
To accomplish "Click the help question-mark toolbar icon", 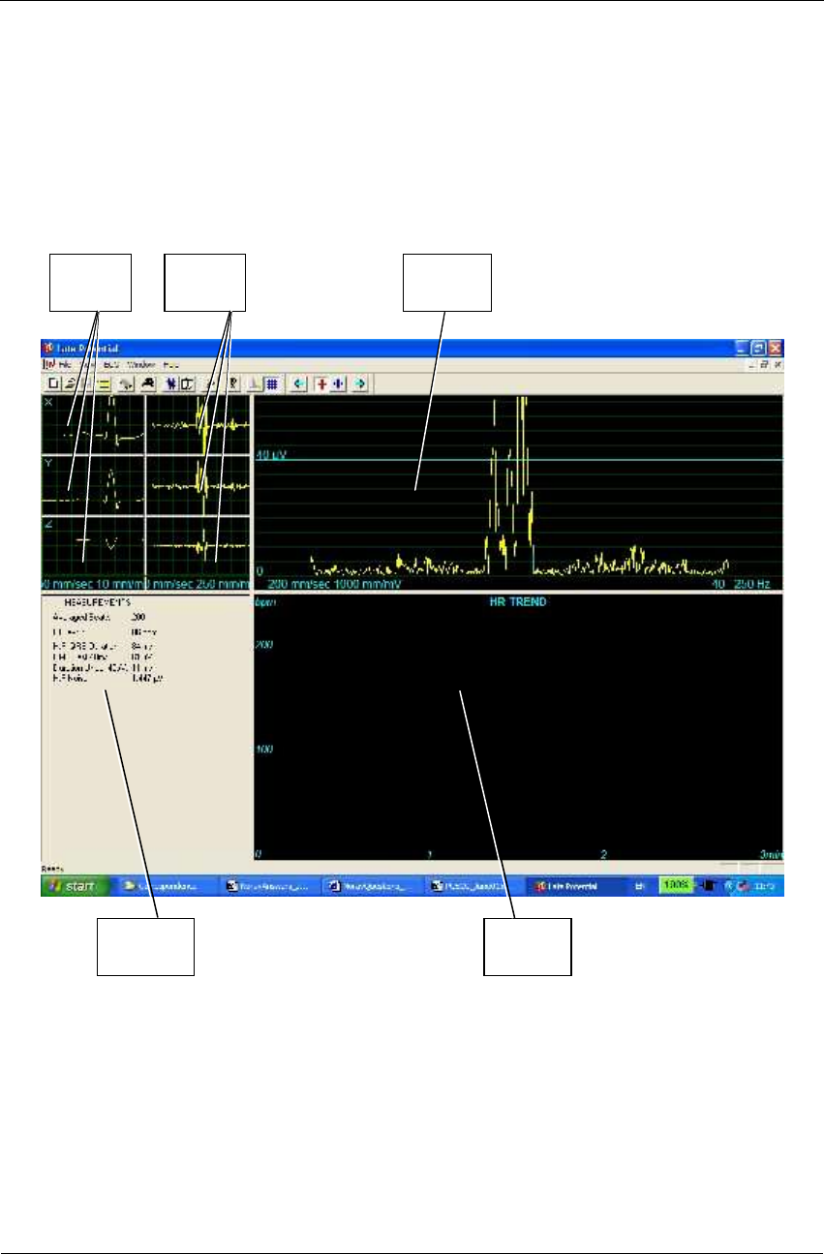I will click(x=234, y=383).
